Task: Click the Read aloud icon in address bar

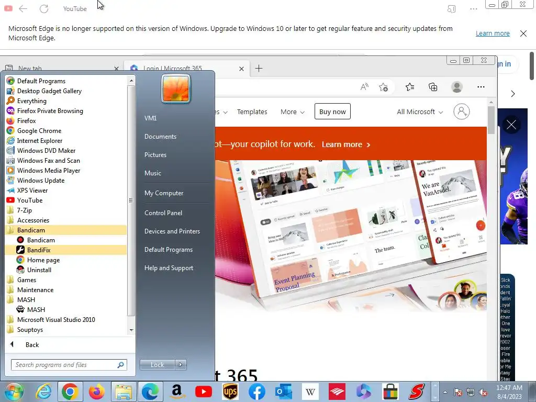Action: tap(364, 87)
